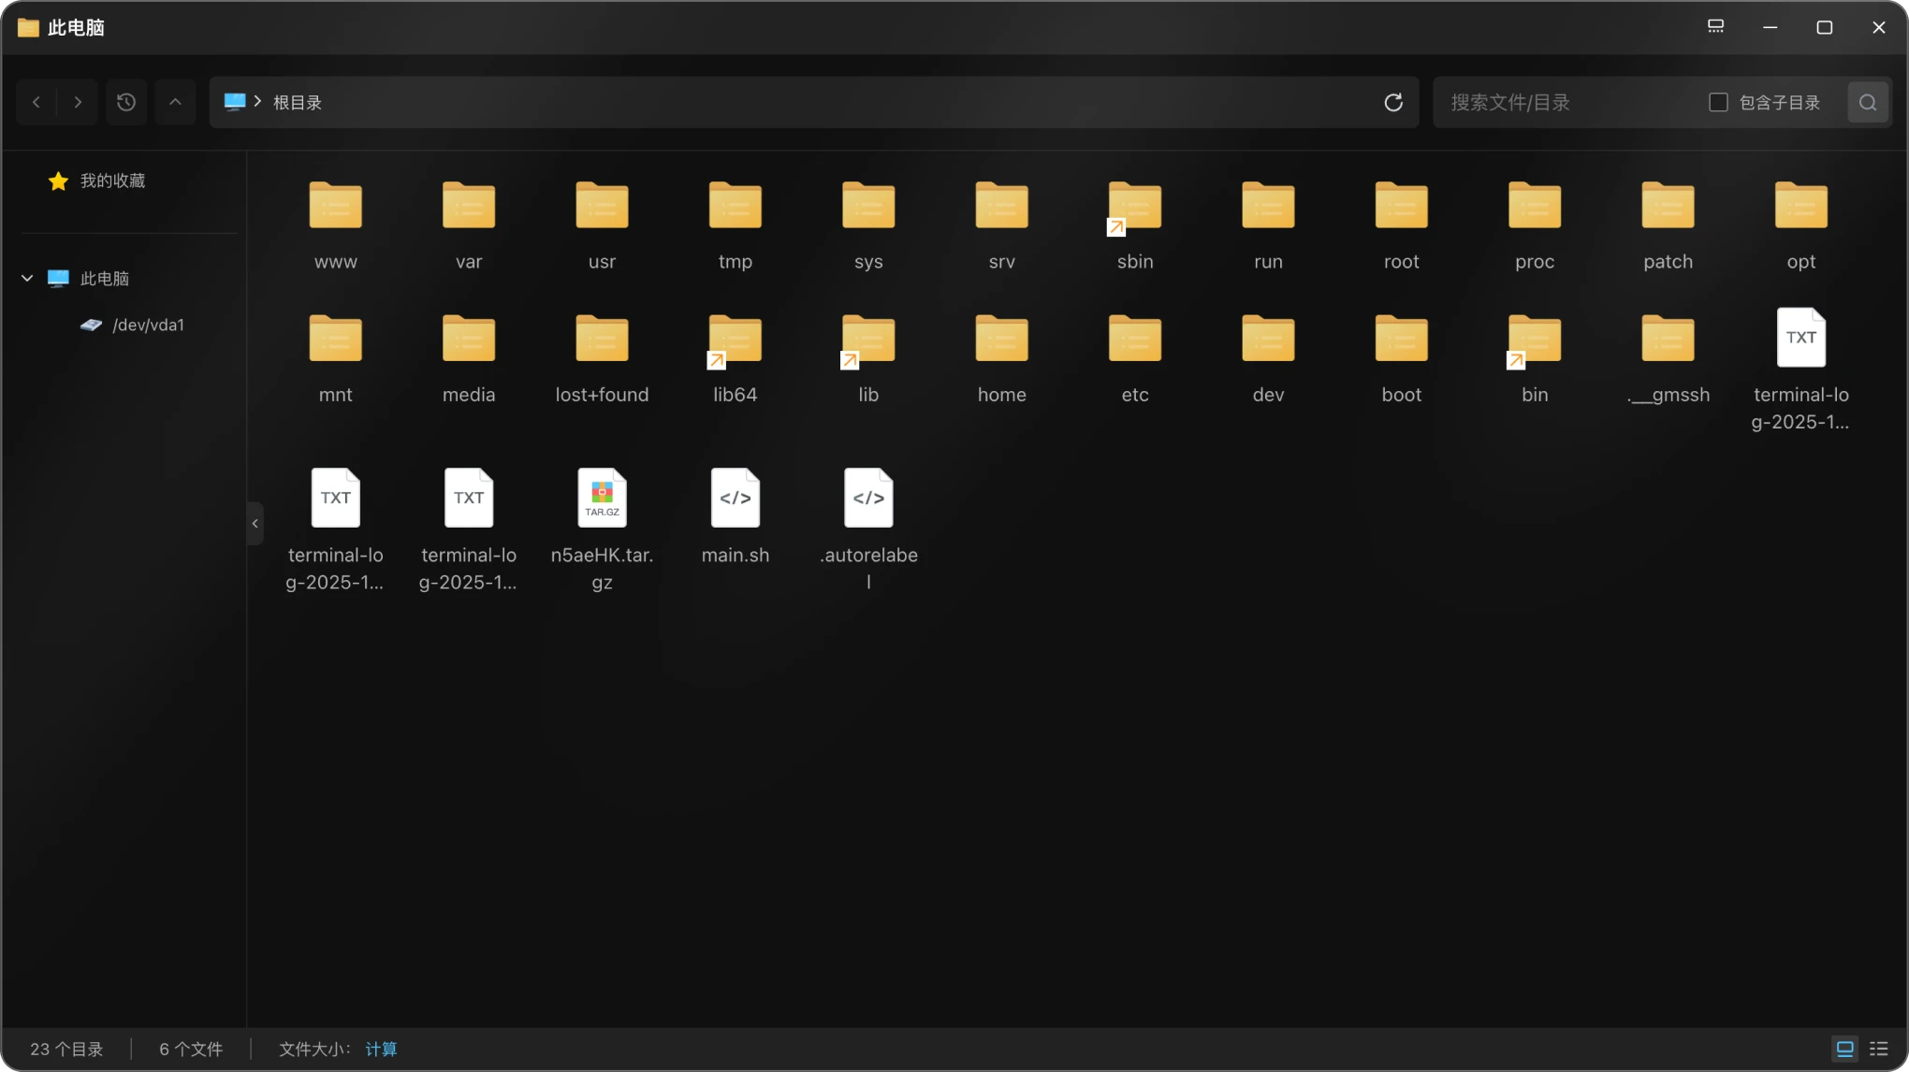Click the refresh icon in address bar

pyautogui.click(x=1392, y=103)
